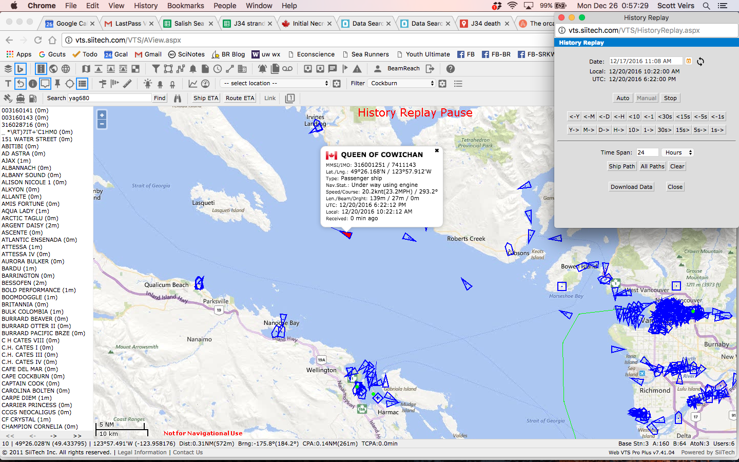Open the Bookmarks menu in menu bar
Screen dimensions: 739x462
(185, 6)
